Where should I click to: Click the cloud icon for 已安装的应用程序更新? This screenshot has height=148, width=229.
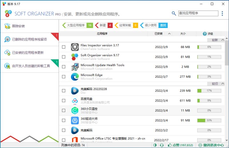click(7, 53)
